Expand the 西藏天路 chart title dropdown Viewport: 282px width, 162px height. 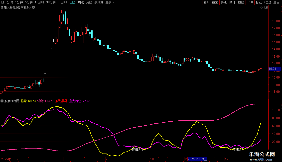[x=33, y=7]
